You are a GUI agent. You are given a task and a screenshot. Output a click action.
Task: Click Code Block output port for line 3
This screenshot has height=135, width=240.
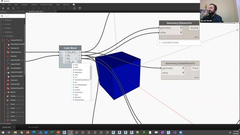click(79, 58)
